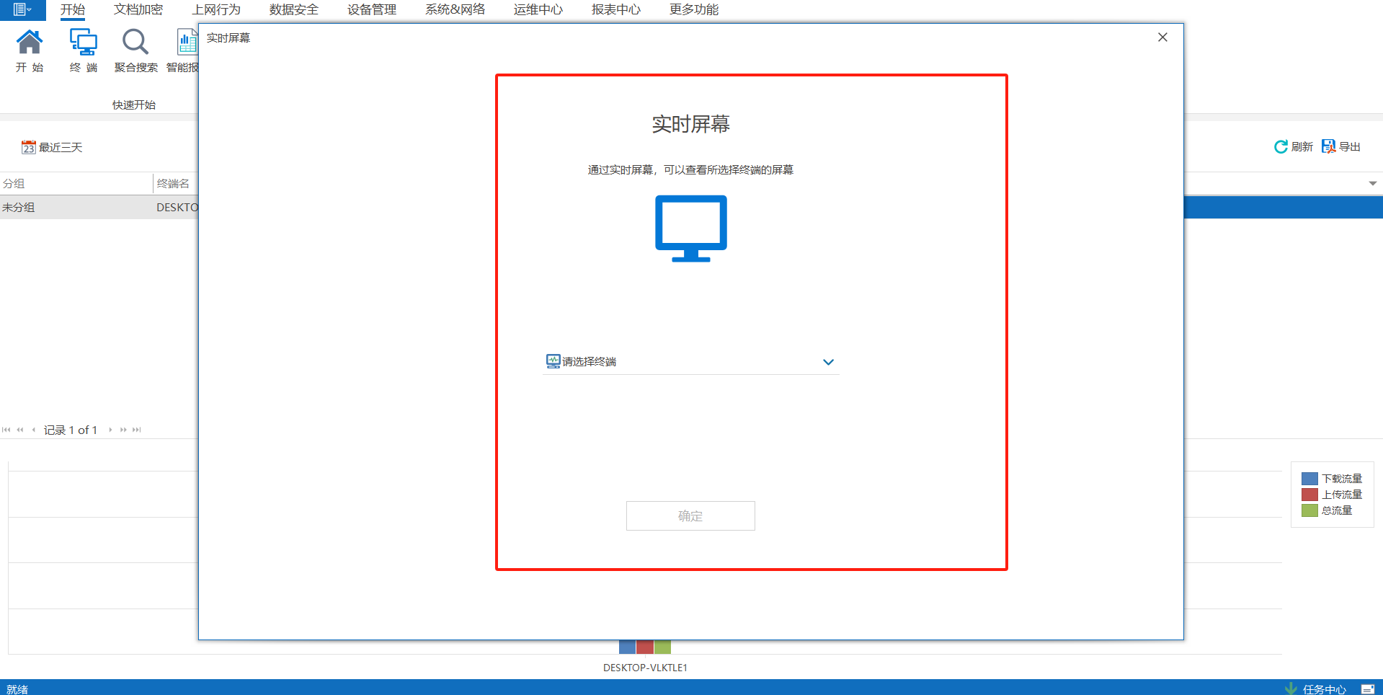Switch to the 开始 tab
Screen dimensions: 1383x695
73,9
